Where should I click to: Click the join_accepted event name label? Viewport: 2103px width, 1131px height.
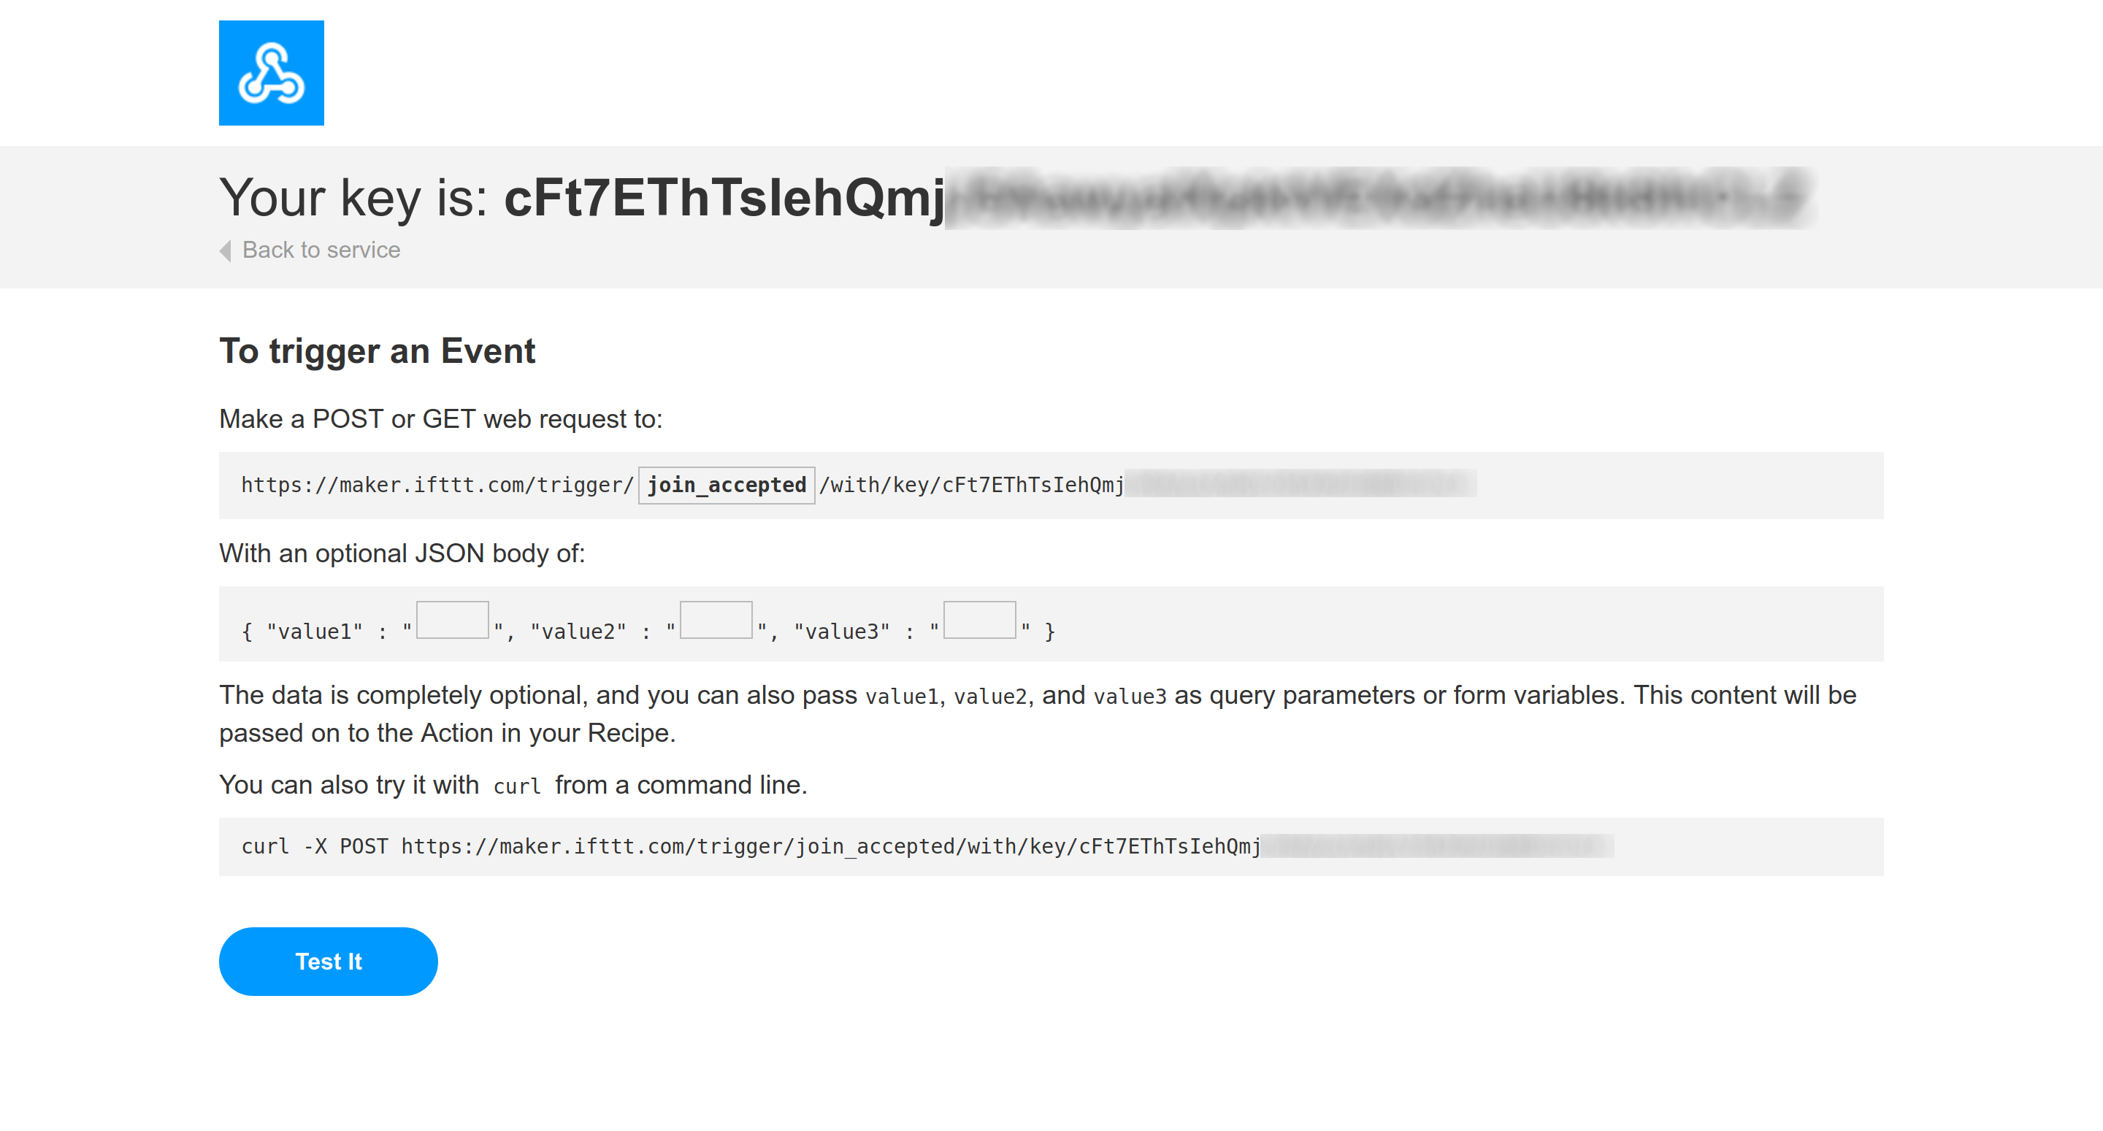pos(727,485)
